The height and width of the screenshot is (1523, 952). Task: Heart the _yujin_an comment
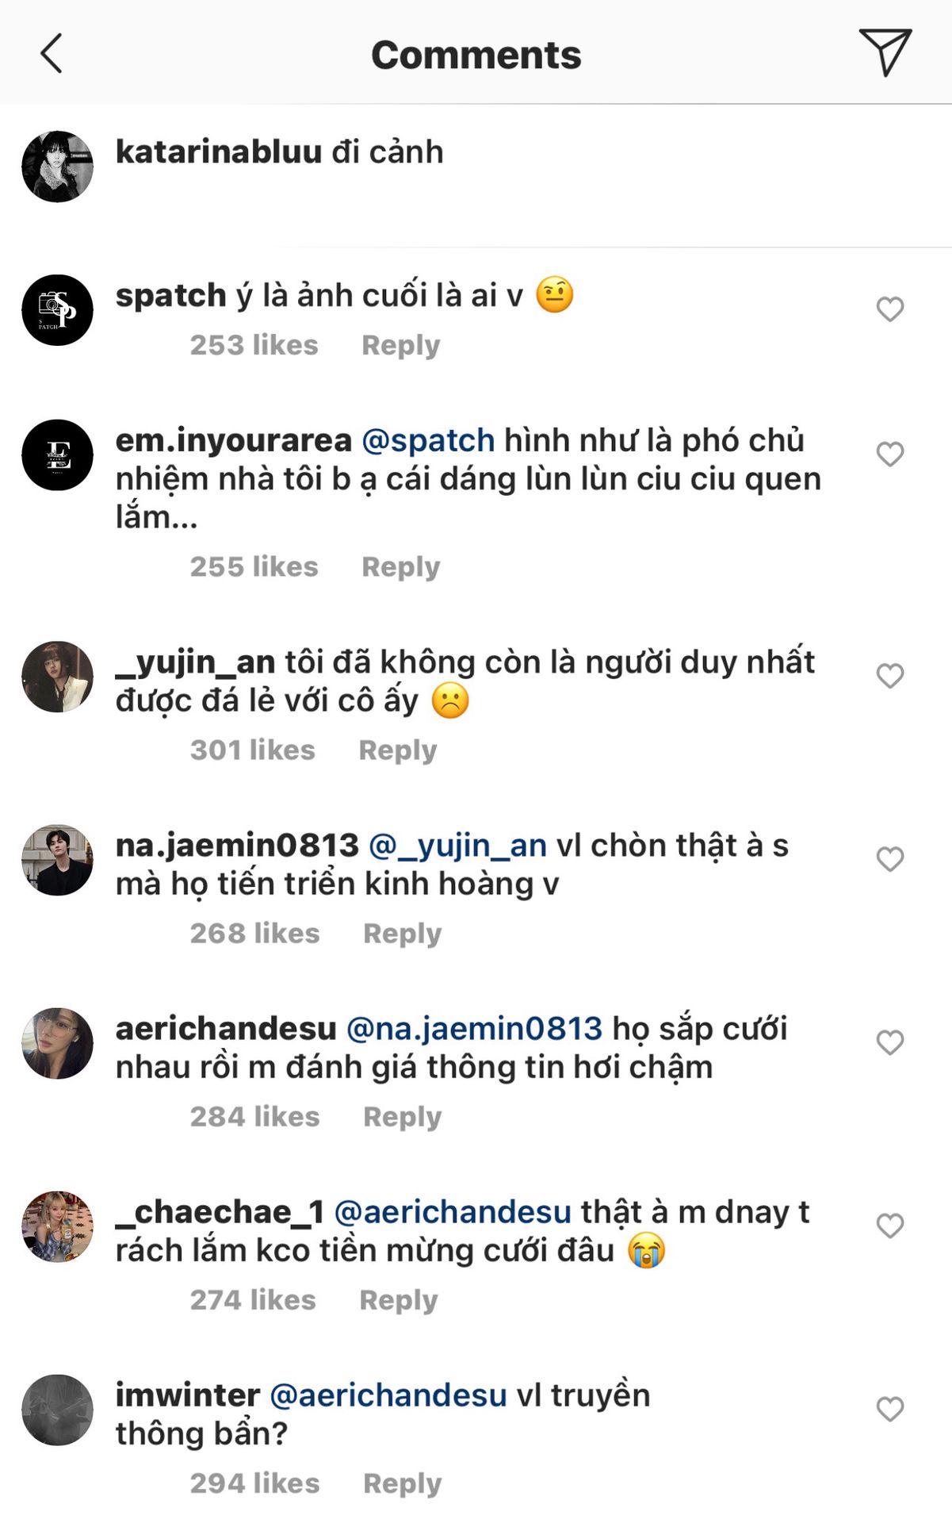coord(889,676)
